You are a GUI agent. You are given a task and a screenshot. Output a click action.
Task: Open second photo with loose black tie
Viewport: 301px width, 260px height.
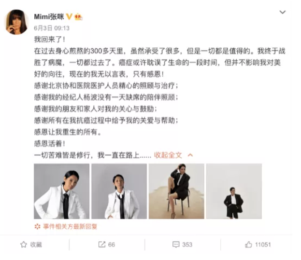point(119,191)
